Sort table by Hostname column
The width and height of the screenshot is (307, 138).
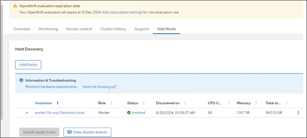click(43, 103)
